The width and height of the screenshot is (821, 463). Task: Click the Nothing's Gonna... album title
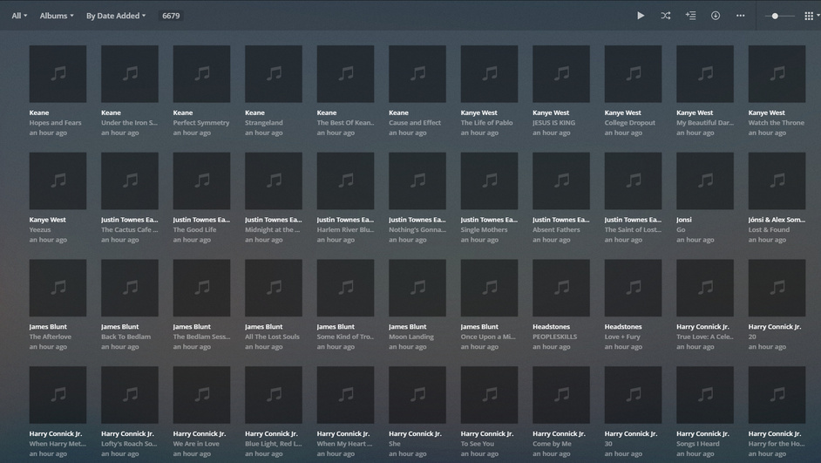(417, 229)
